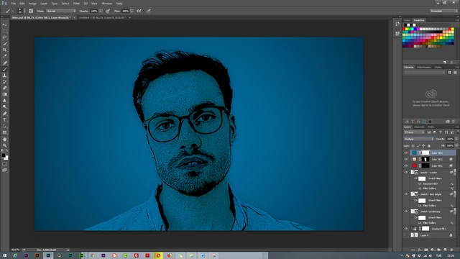Screen dimensions: 460x259
Task: Select the History Brush tool
Action: click(4, 82)
